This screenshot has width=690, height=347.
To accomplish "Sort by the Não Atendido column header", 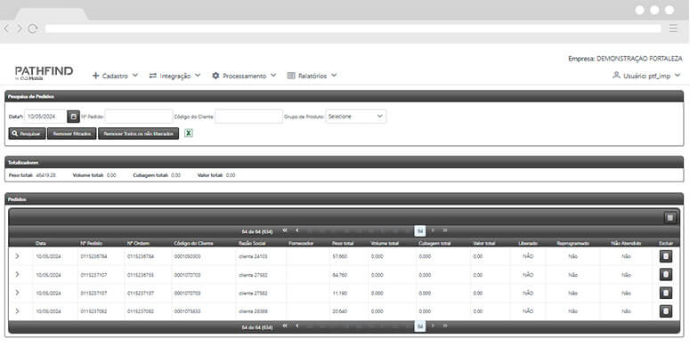I will (x=626, y=243).
